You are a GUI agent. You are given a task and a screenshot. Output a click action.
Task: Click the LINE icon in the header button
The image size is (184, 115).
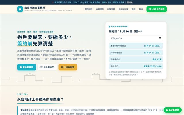tap(149, 9)
